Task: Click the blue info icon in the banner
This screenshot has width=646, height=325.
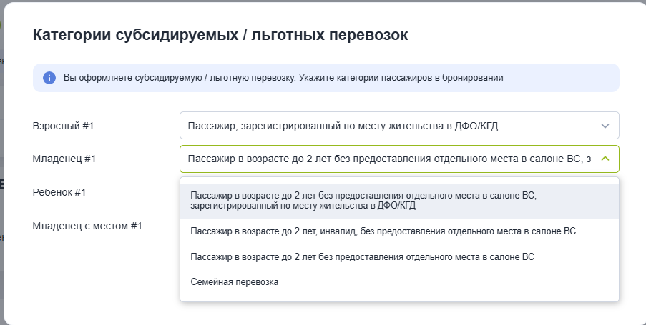Action: (x=49, y=78)
